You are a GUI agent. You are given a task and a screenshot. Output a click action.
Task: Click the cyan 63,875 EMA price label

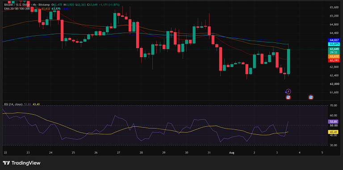click(x=334, y=44)
